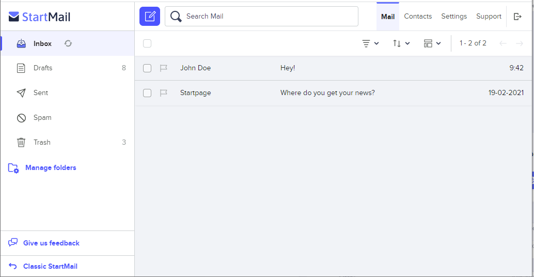
Task: Tick the select-all messages checkbox
Action: (147, 43)
